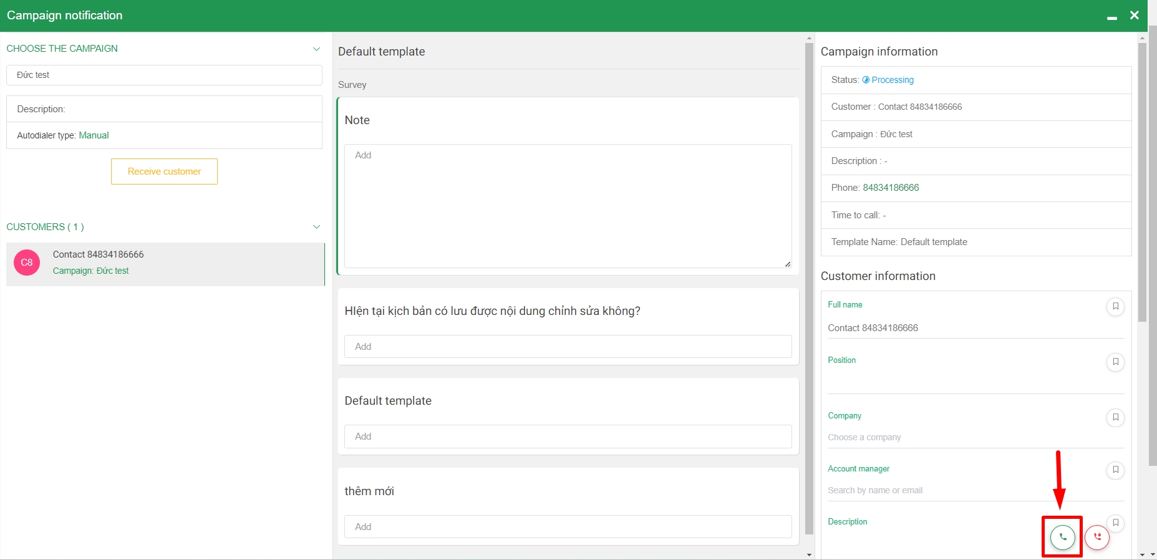Minimize the Campaign notification window
This screenshot has width=1157, height=560.
pyautogui.click(x=1111, y=16)
